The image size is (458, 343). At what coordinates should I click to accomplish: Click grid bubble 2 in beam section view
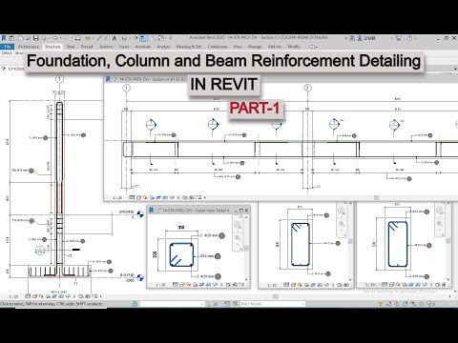[x=307, y=88]
